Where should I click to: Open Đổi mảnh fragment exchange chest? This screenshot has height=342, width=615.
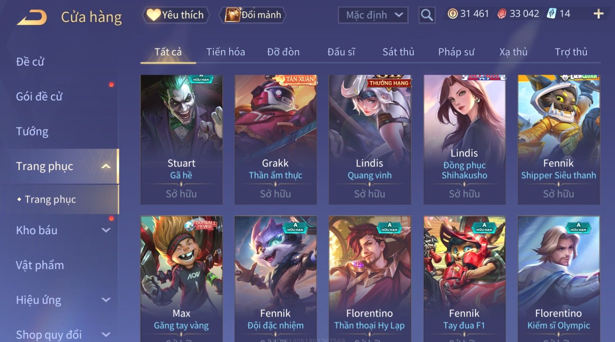(x=253, y=15)
